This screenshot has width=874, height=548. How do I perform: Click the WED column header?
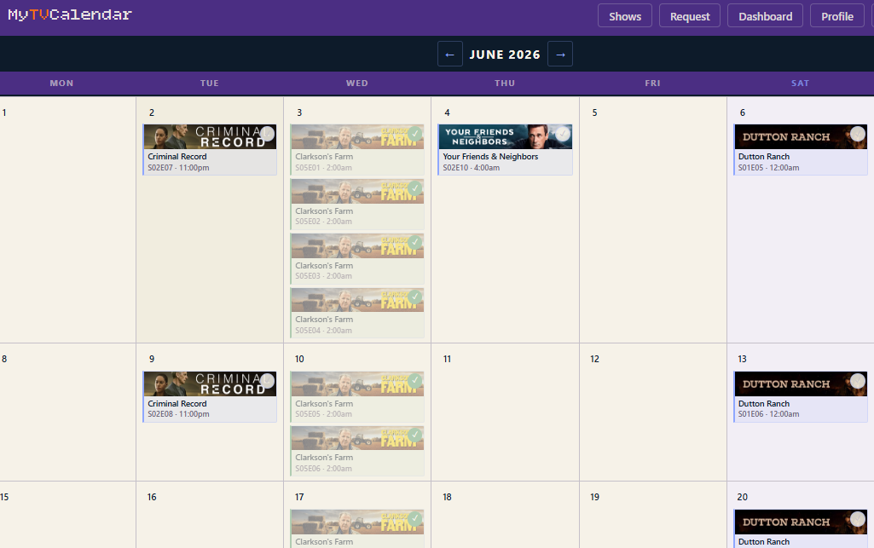357,83
